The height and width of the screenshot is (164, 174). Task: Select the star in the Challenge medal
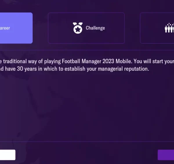77,29
